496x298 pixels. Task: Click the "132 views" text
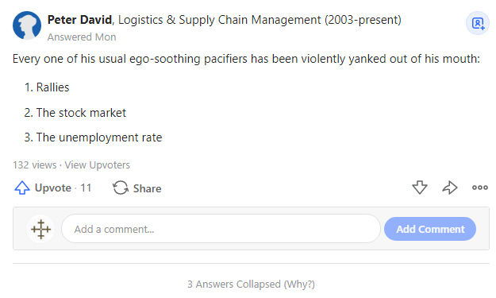[34, 165]
